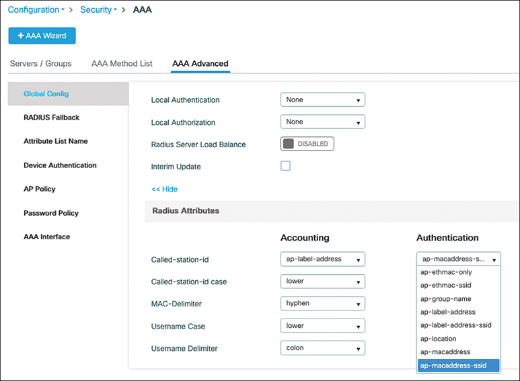Click the AAA Wizard button
Image resolution: width=520 pixels, height=381 pixels.
coord(42,36)
